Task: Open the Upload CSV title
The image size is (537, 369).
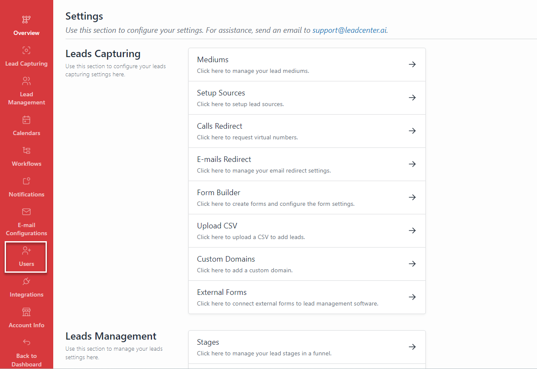Action: 217,226
